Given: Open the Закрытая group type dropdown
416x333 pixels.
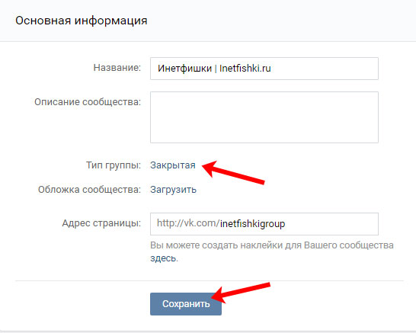Looking at the screenshot, I should [x=173, y=165].
